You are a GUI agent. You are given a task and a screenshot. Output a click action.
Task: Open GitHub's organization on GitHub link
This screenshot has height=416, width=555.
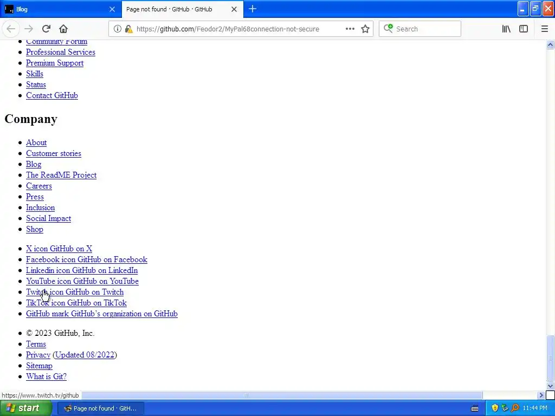coord(102,314)
